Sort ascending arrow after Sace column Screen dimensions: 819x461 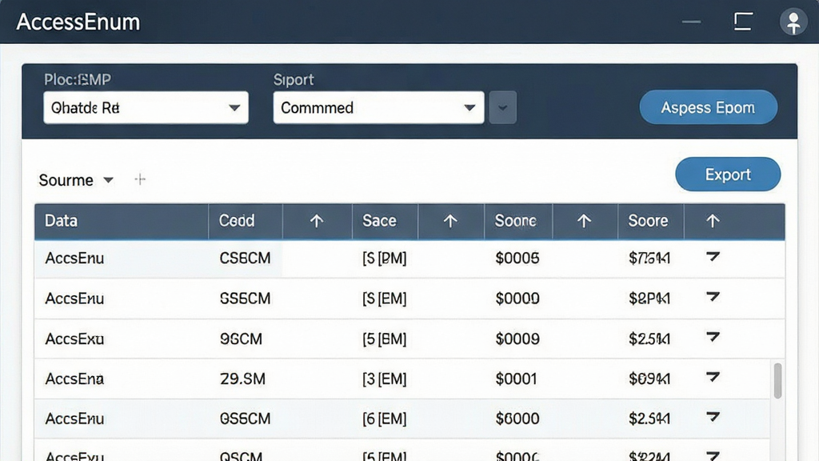tap(450, 221)
